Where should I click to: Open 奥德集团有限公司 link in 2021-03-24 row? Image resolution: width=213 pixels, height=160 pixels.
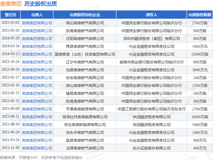tap(37, 140)
